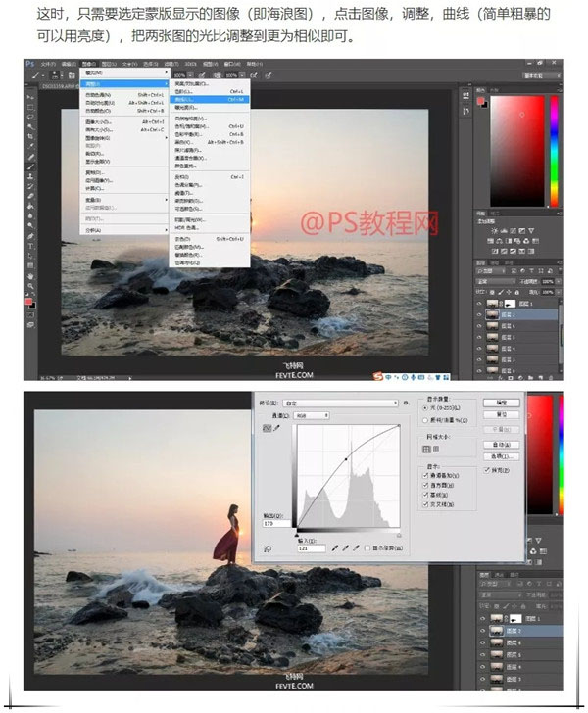Select the Quick Selection tool
Screen dimensions: 588x713
coord(30,126)
